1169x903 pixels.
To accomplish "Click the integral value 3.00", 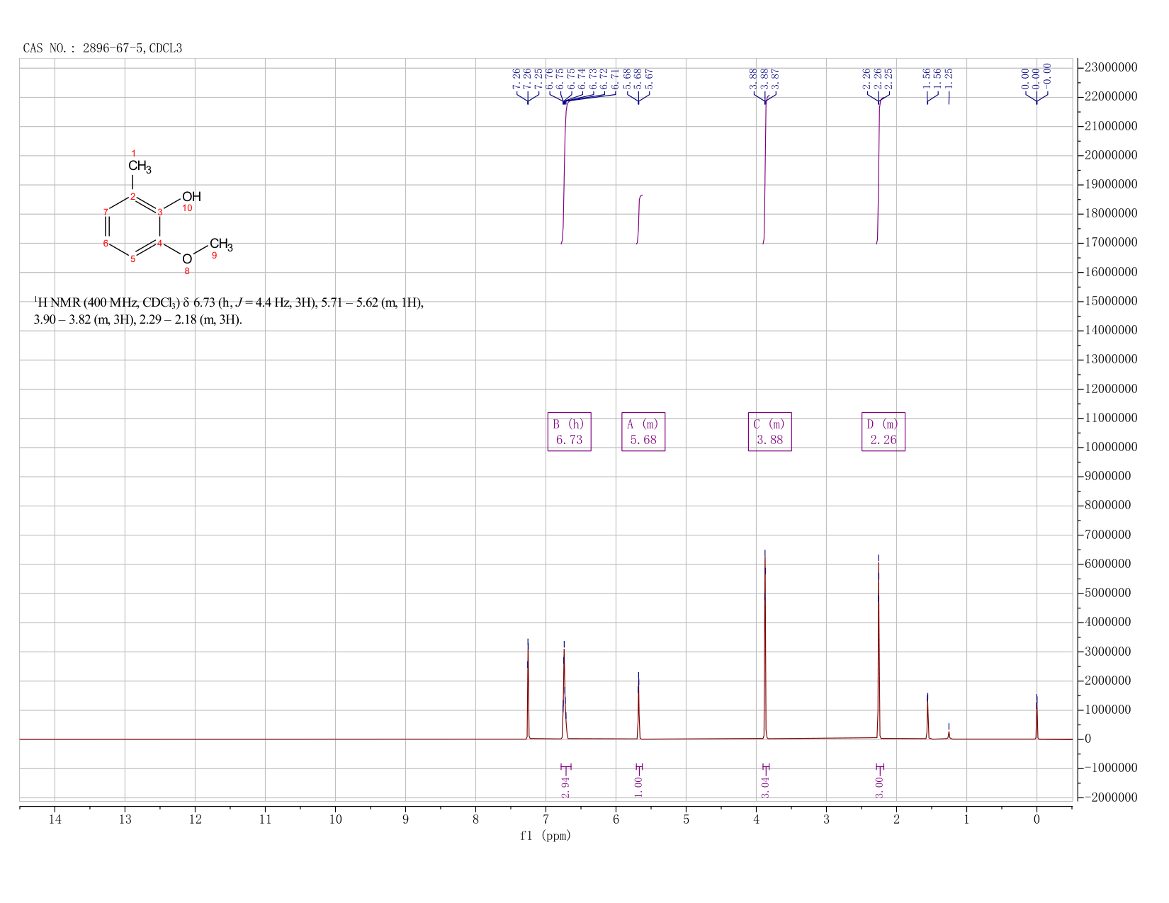I will [879, 786].
